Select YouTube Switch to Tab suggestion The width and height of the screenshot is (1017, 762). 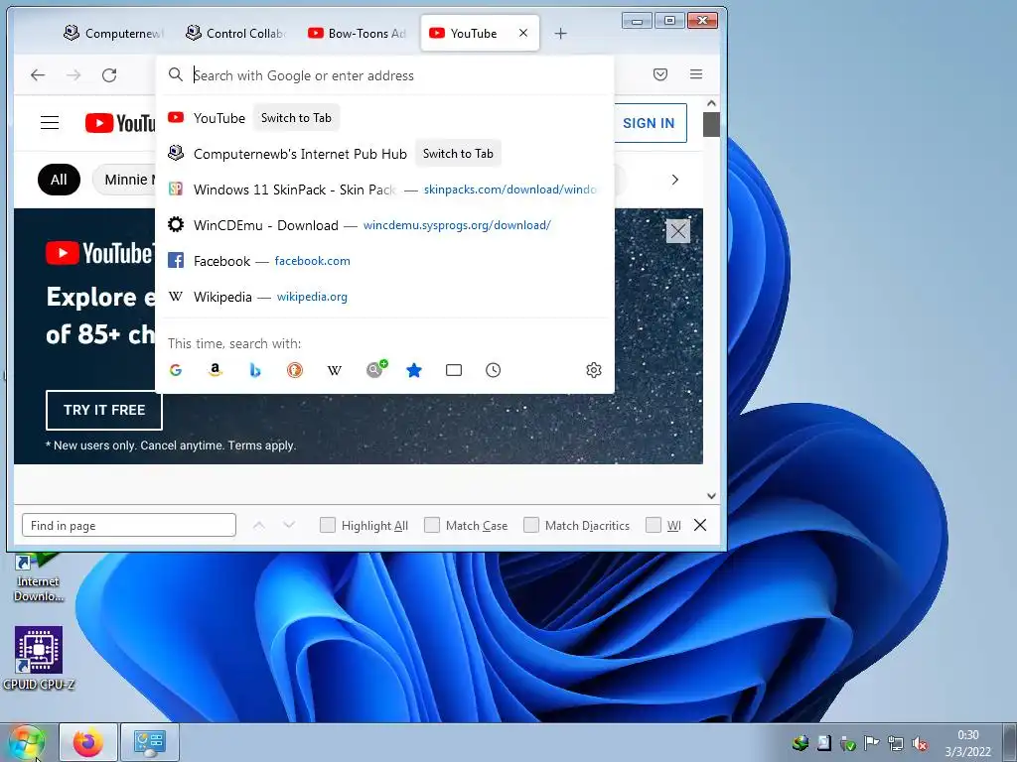384,118
